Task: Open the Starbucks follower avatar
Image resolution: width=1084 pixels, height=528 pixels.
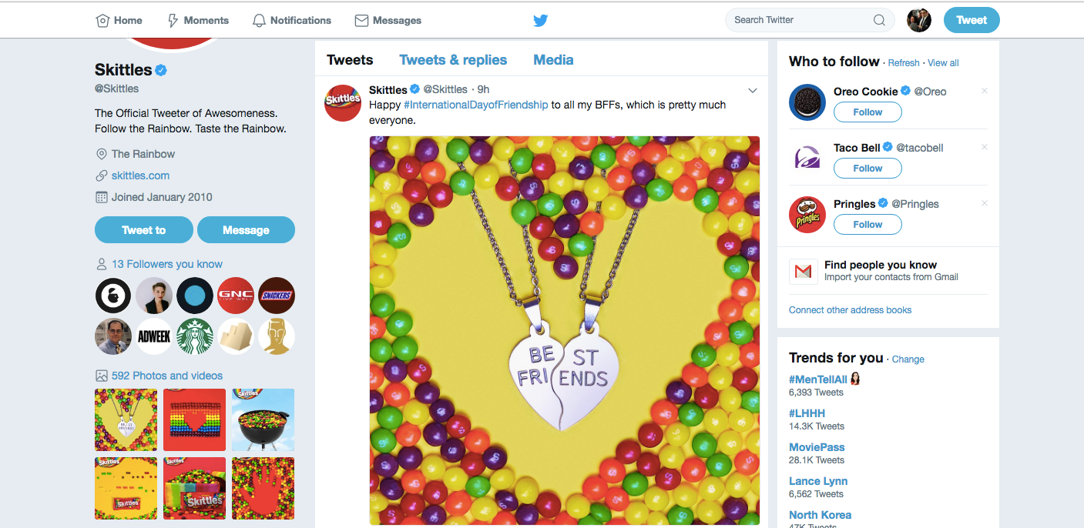Action: [195, 336]
